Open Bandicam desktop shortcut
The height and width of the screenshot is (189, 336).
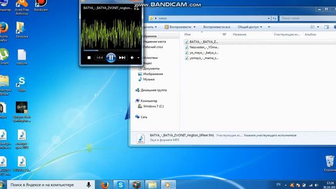coord(41,6)
